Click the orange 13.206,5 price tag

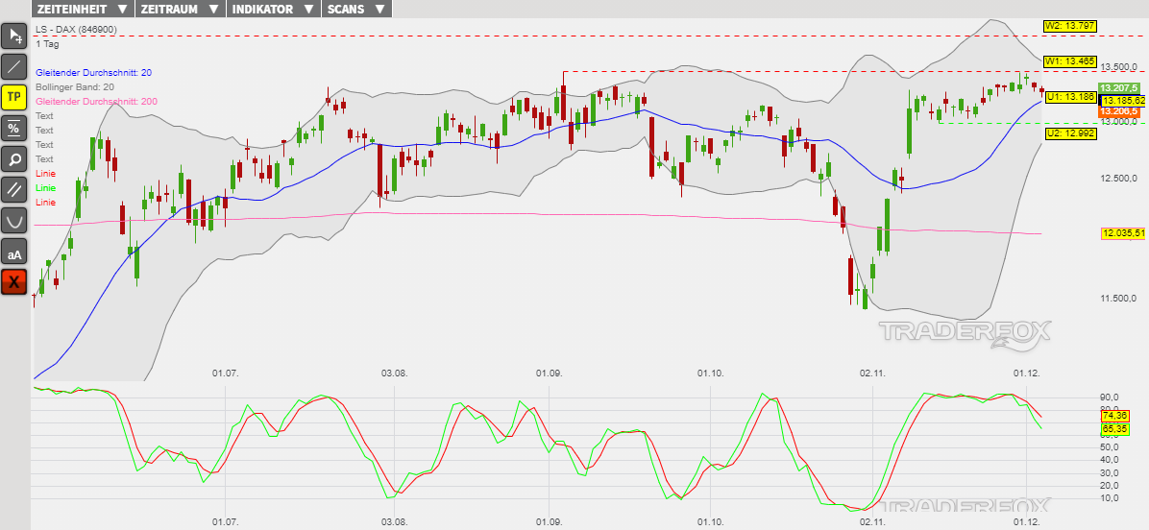1118,111
